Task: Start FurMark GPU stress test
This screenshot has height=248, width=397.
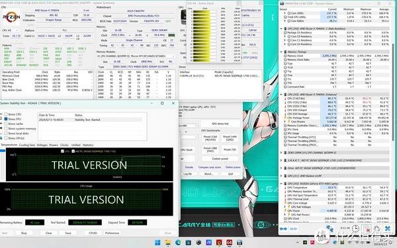Action: click(x=220, y=124)
